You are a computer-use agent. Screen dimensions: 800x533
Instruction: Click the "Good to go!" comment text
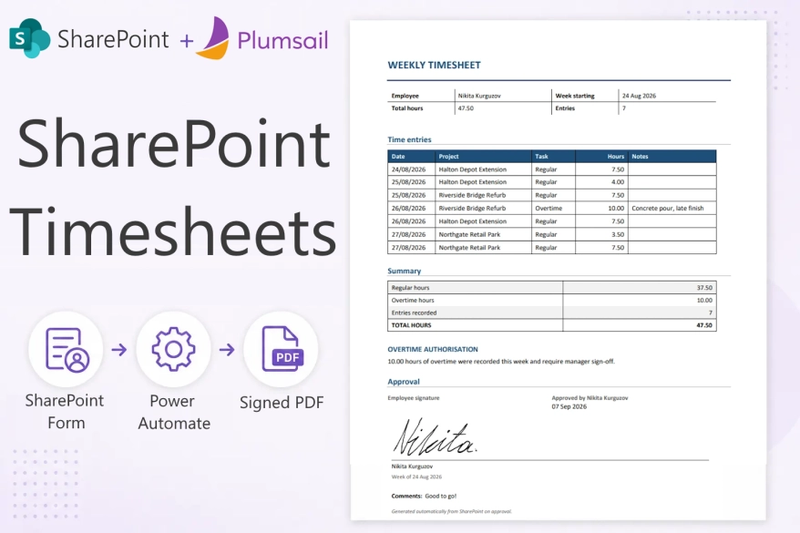(x=441, y=496)
